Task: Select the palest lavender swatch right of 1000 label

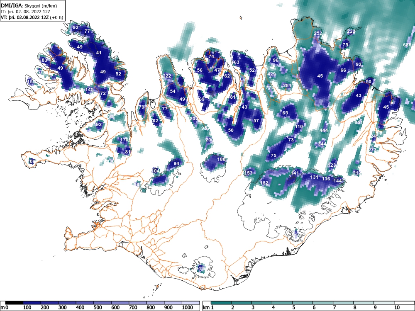Action: pos(191,303)
